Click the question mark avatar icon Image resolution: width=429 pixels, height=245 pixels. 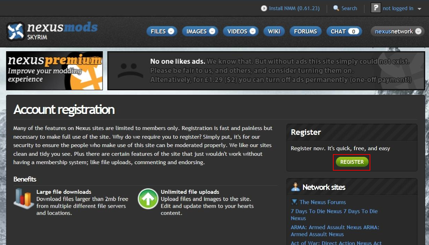point(376,8)
